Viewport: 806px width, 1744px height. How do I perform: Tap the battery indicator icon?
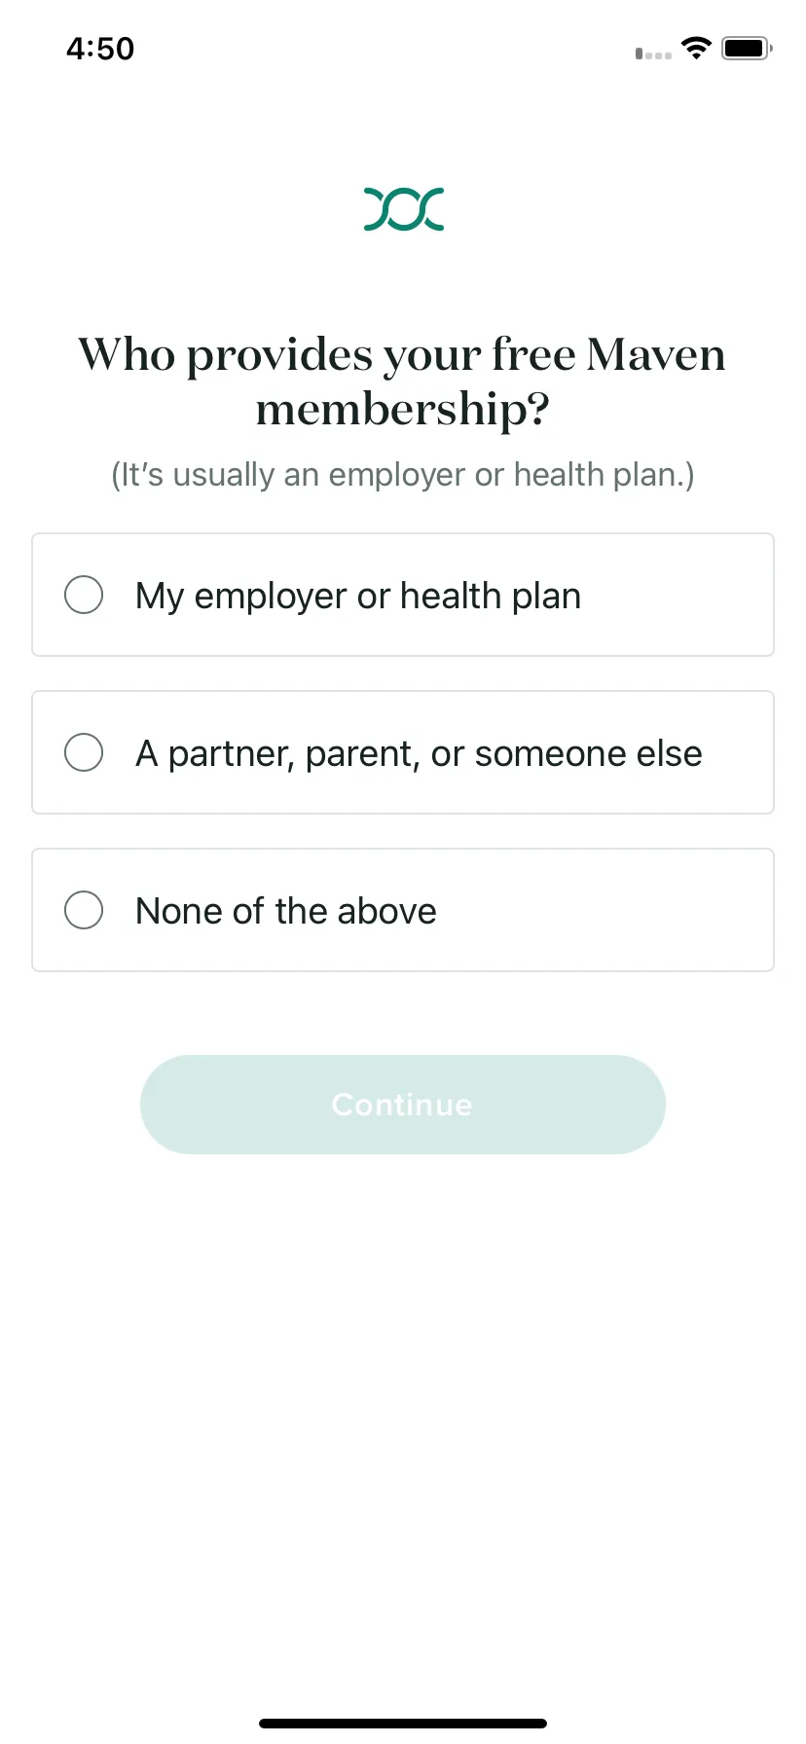click(747, 48)
